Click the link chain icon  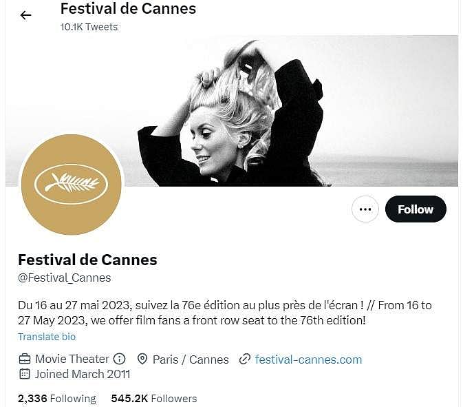pos(244,359)
